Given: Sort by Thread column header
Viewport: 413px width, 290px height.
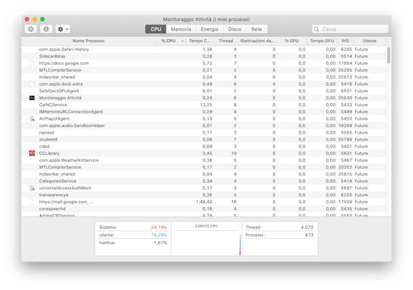Looking at the screenshot, I should (226, 41).
